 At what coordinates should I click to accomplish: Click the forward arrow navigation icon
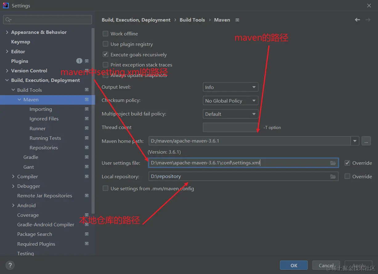point(368,20)
